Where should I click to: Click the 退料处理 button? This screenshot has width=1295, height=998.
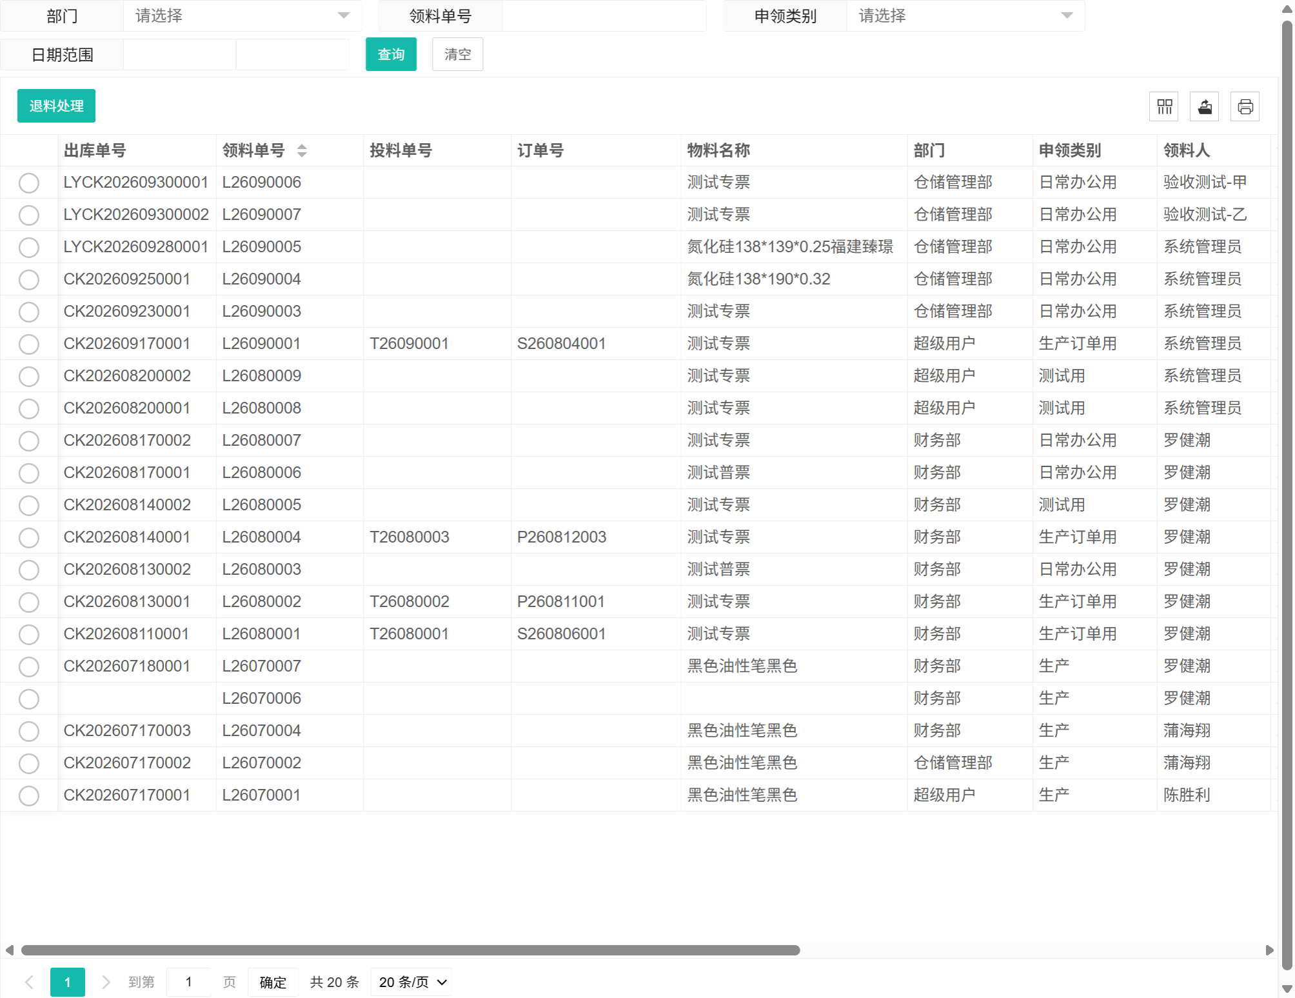point(56,106)
